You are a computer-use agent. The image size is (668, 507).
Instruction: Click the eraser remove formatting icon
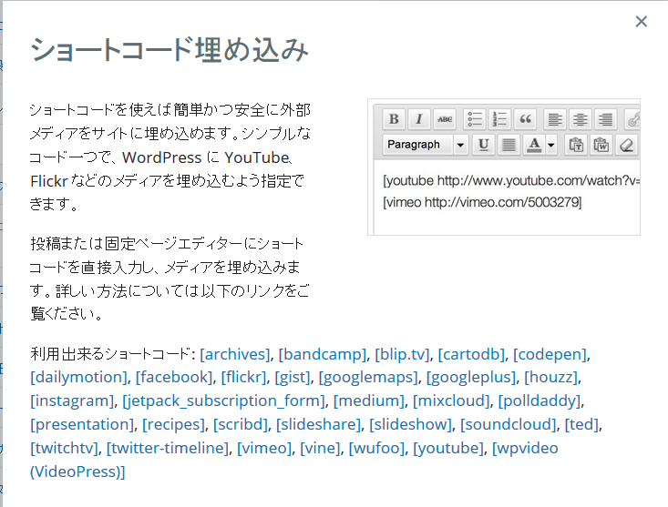pyautogui.click(x=627, y=145)
